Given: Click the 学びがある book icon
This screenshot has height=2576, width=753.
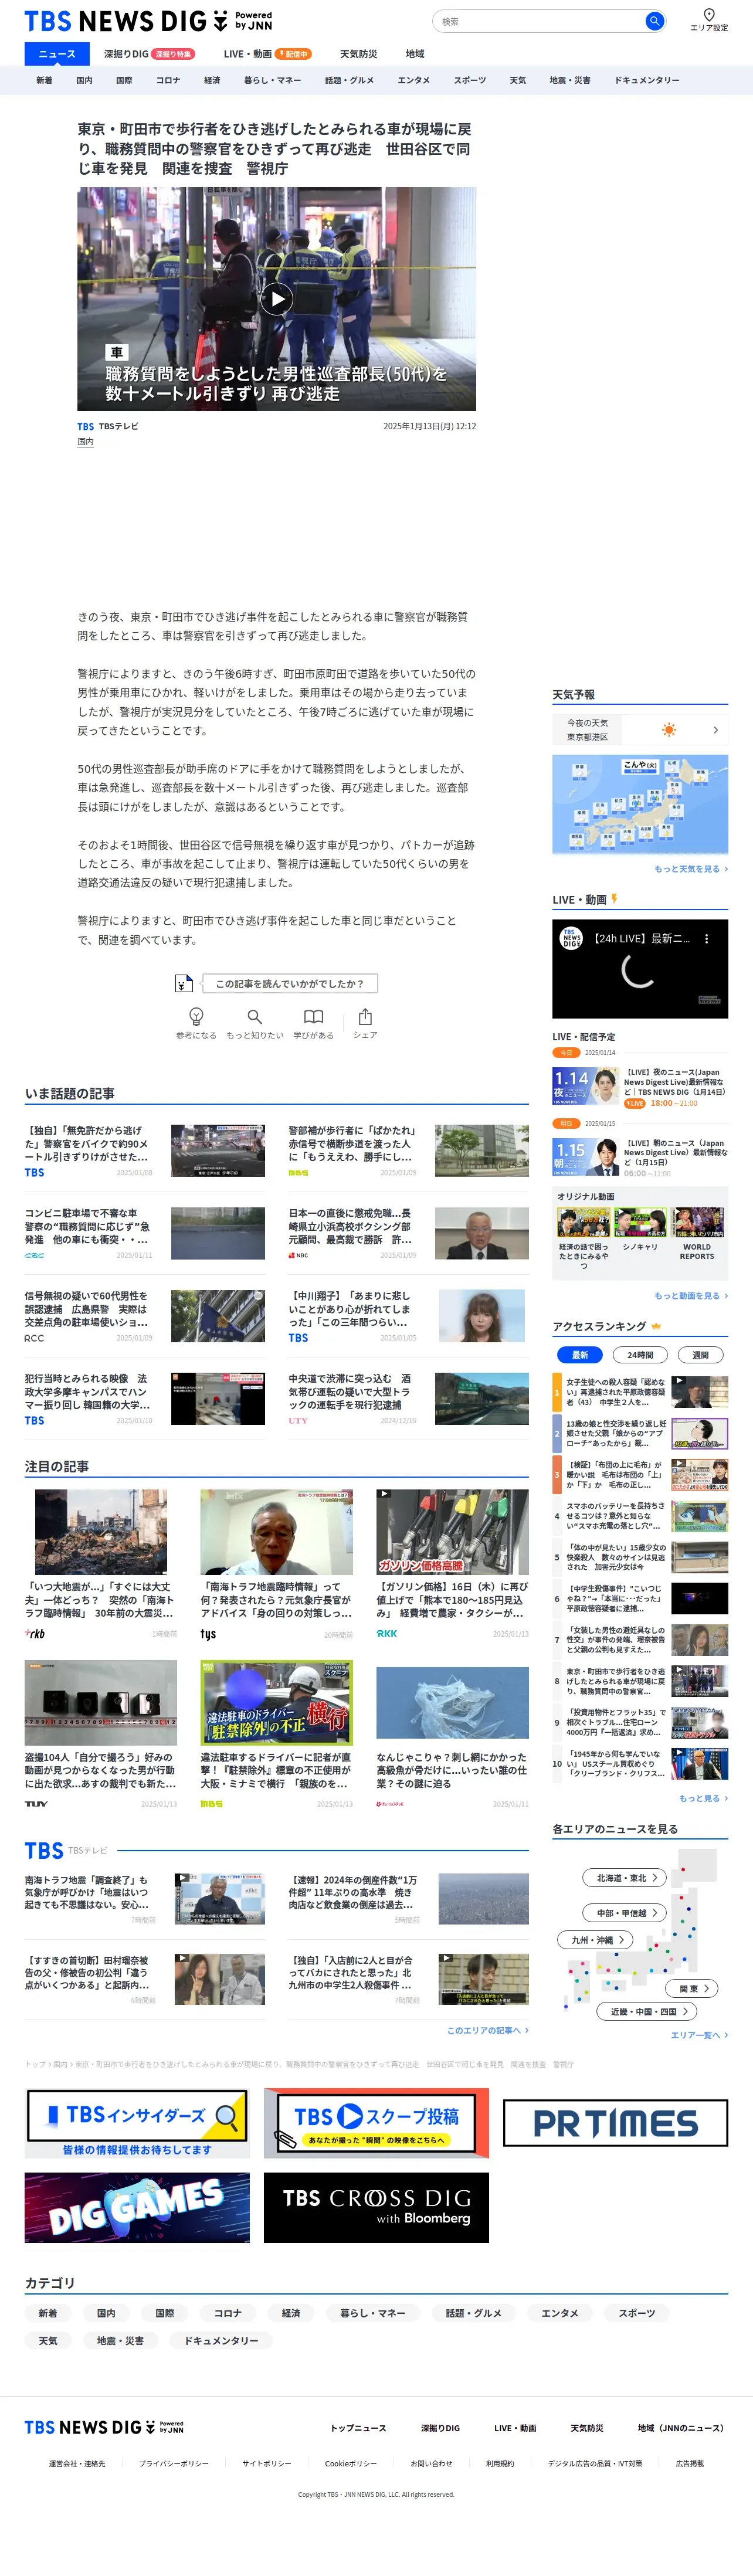Looking at the screenshot, I should (313, 1016).
